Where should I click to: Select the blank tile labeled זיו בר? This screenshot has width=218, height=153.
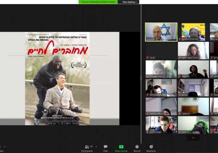click(x=161, y=51)
